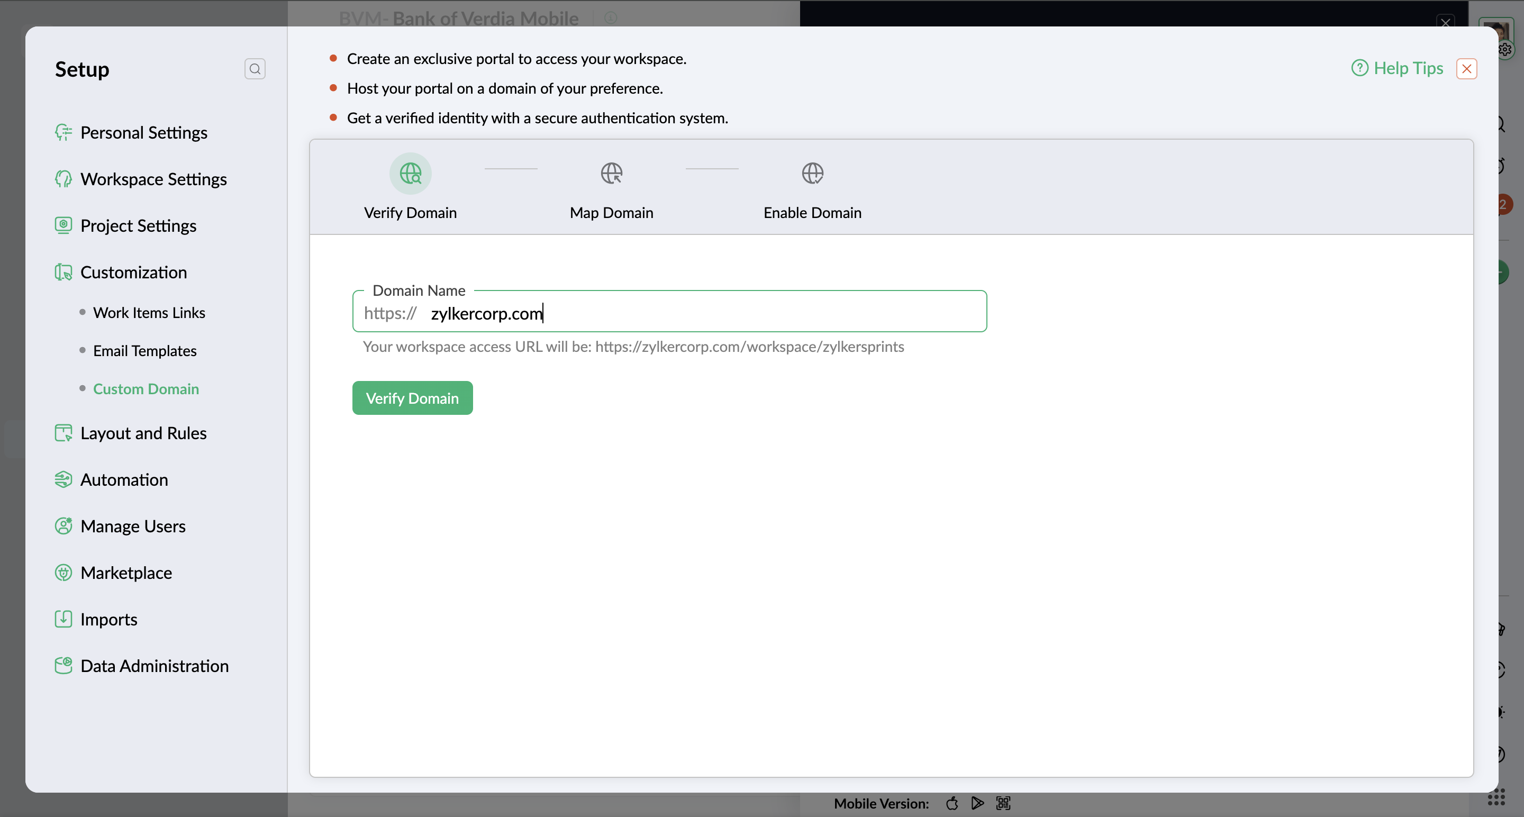Click the Marketplace sidebar icon
1524x817 pixels.
(x=63, y=573)
